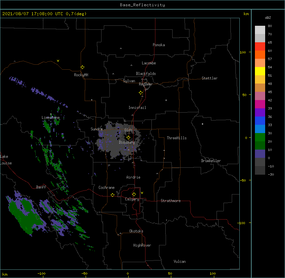The width and height of the screenshot is (285, 278).
Task: Click the Limestone label
Action: pos(51,118)
